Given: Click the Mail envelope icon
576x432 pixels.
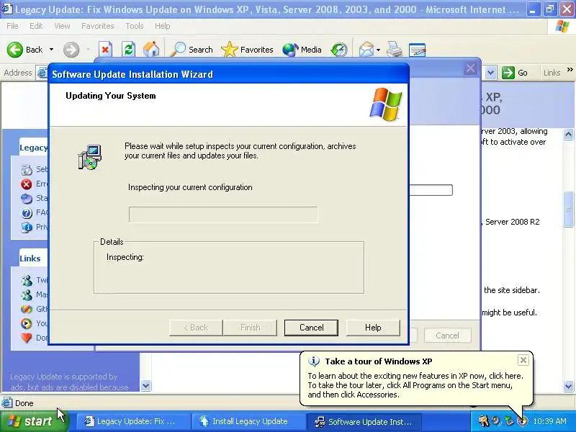Looking at the screenshot, I should coord(366,50).
